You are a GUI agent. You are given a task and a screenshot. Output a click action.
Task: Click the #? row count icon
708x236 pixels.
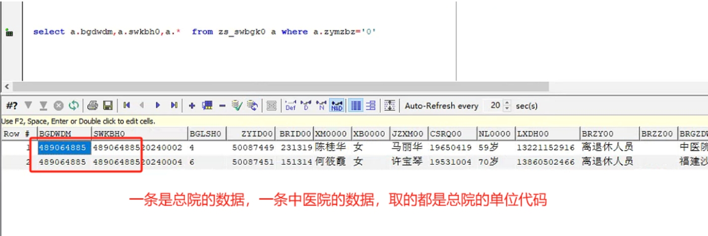point(12,105)
